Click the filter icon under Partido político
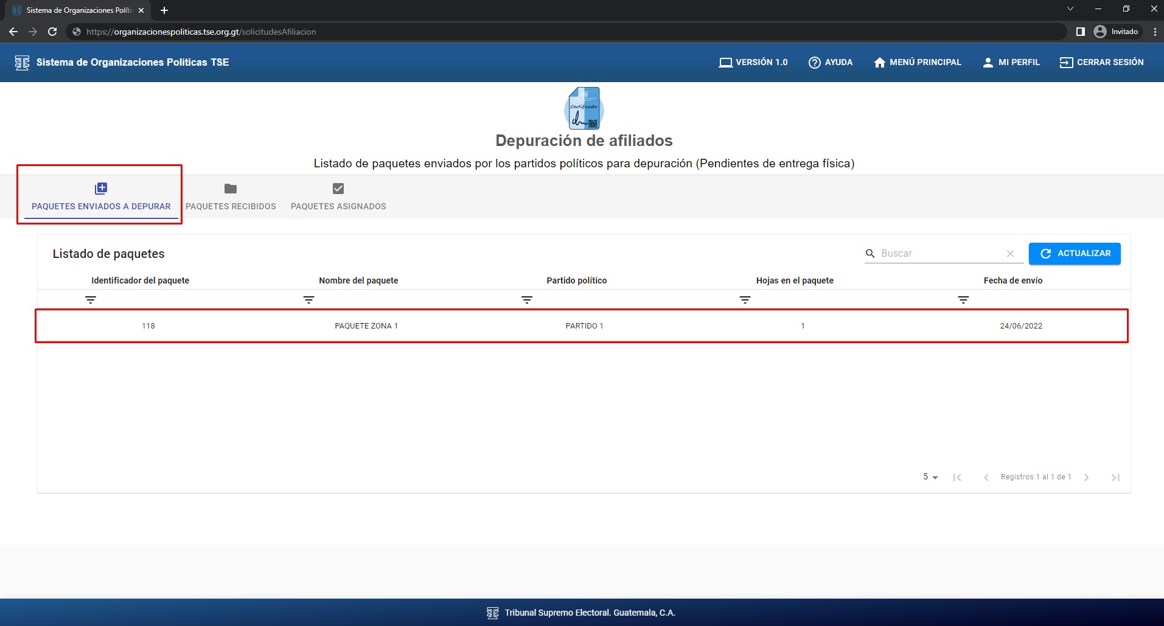Viewport: 1164px width, 626px height. (527, 300)
